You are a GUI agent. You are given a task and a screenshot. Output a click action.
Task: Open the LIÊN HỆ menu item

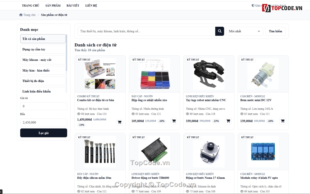pyautogui.click(x=91, y=6)
